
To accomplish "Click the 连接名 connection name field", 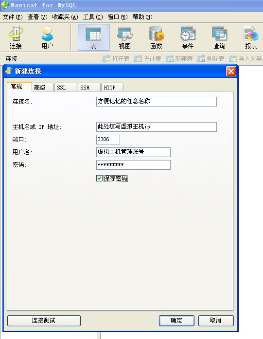I will (x=157, y=102).
